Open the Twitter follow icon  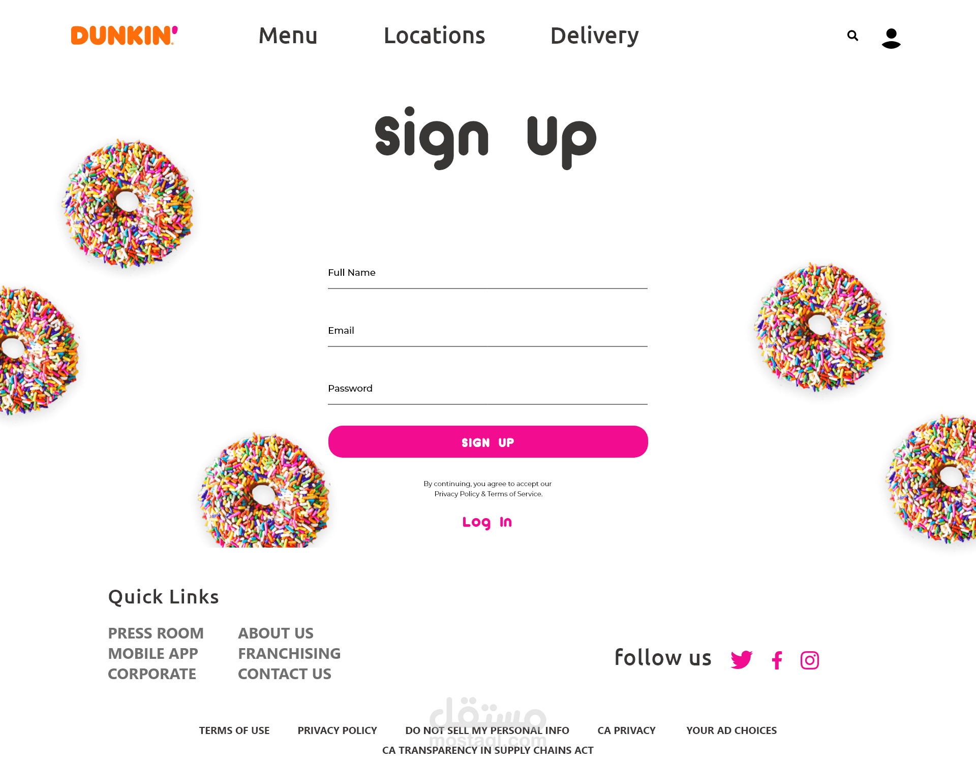(742, 660)
